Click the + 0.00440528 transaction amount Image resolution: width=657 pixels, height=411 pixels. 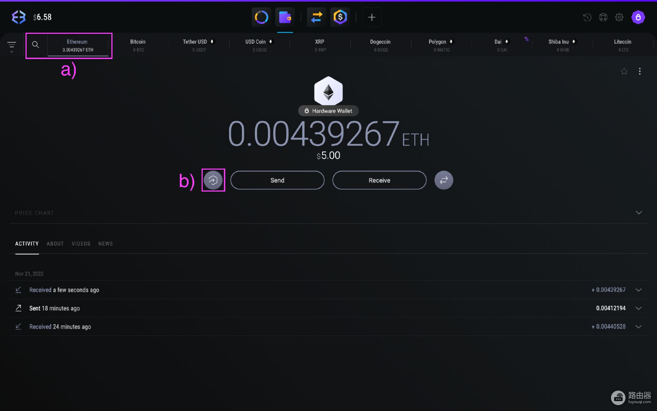608,326
